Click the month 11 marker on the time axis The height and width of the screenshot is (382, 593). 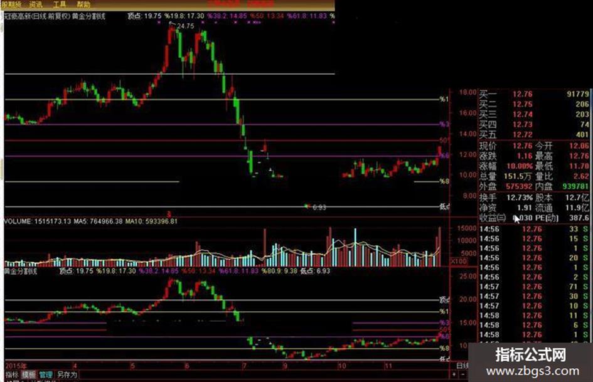(x=388, y=366)
